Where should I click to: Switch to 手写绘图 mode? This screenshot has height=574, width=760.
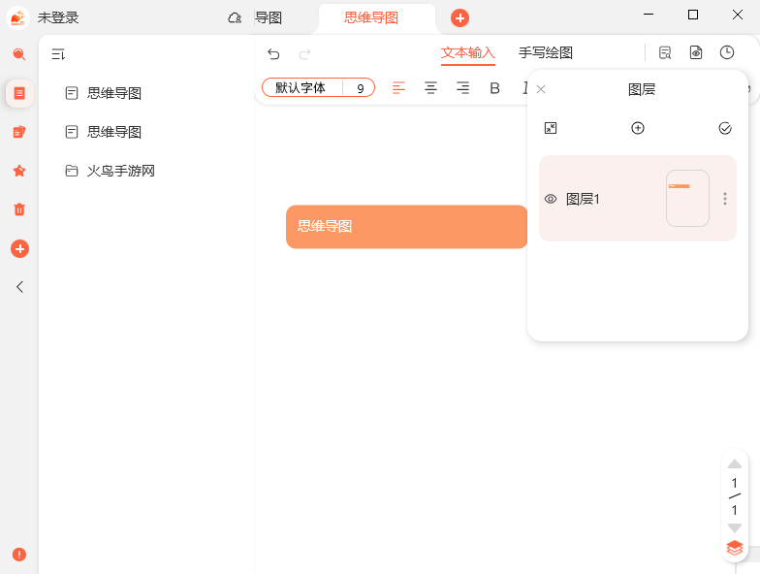(546, 52)
